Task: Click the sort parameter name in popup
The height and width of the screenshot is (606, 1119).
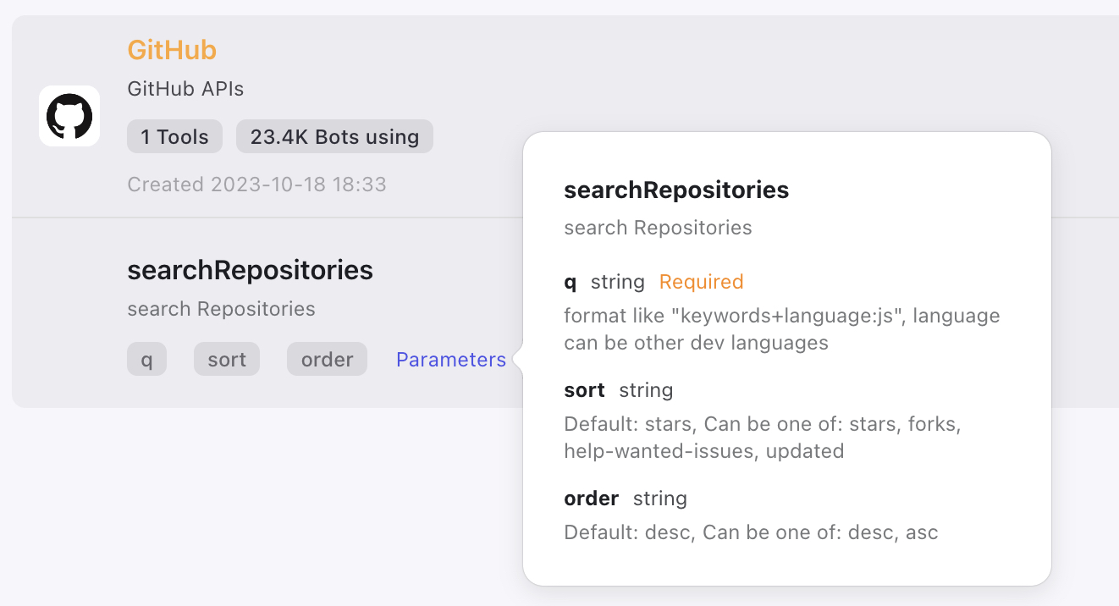Action: click(584, 390)
